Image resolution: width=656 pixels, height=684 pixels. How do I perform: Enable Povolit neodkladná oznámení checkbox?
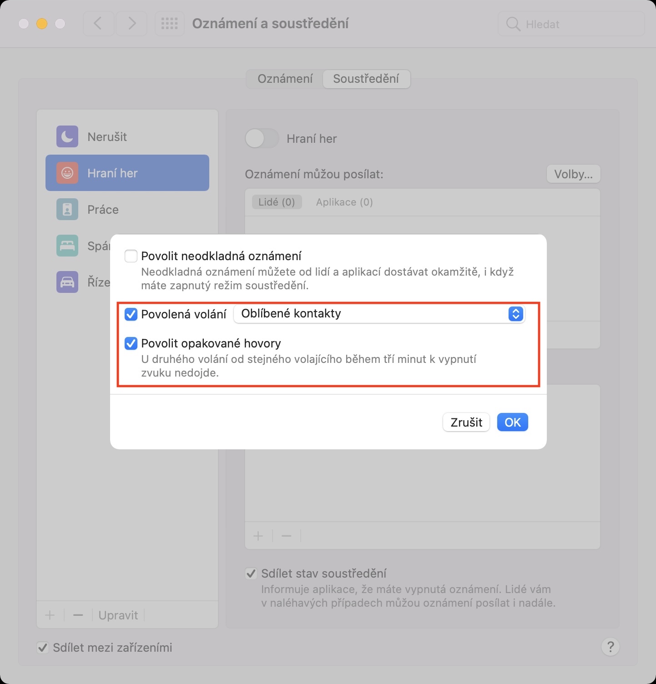click(x=131, y=256)
